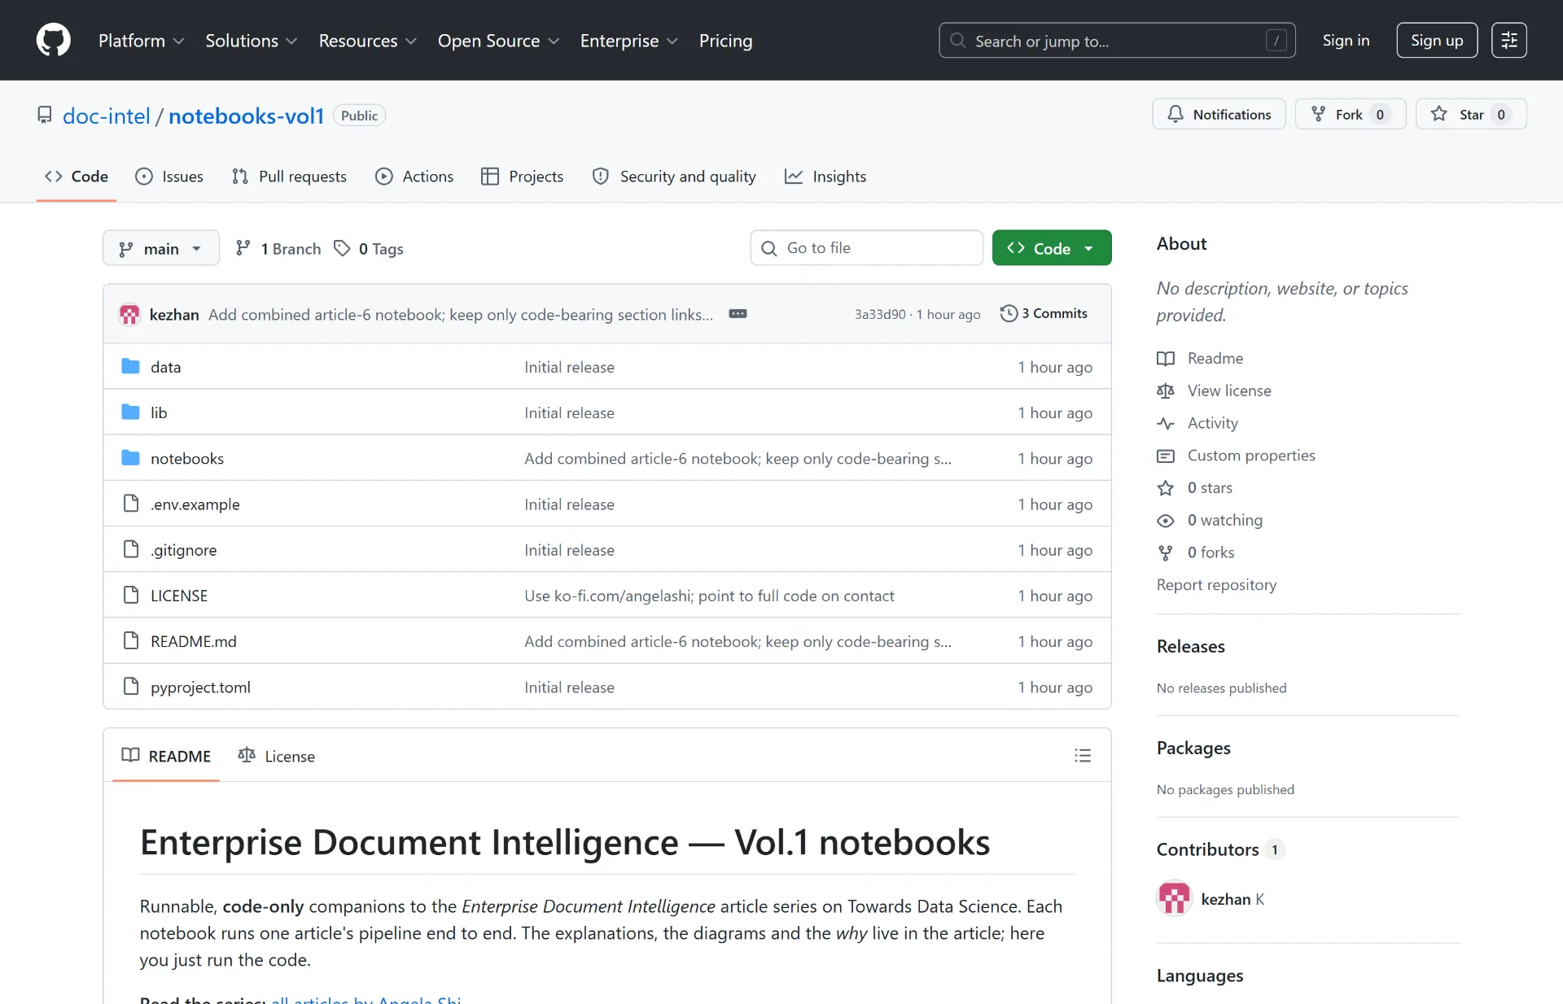Click the Readme book icon in About
Viewport: 1563px width, 1004px height.
pos(1166,359)
